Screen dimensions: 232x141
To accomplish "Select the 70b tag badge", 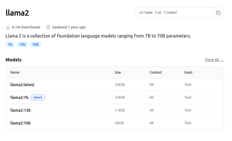I will (35, 44).
